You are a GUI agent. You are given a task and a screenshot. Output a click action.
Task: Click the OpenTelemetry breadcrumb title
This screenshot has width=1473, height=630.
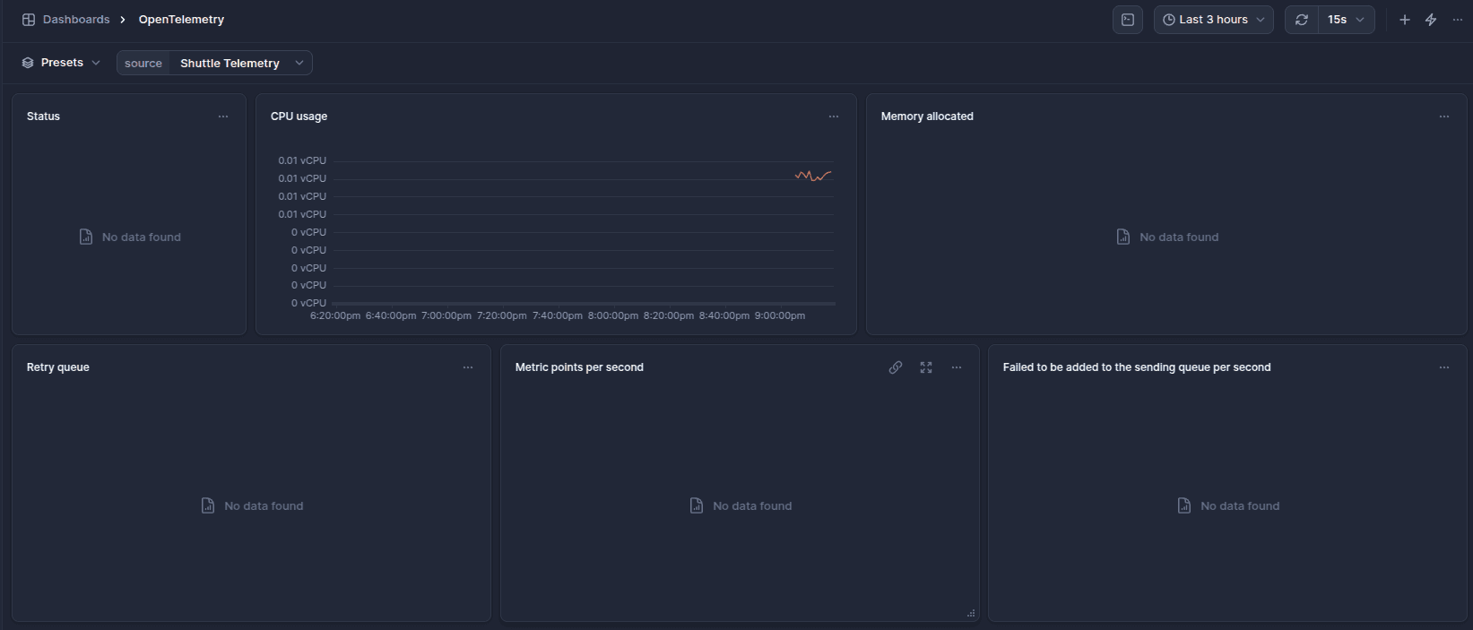(181, 20)
